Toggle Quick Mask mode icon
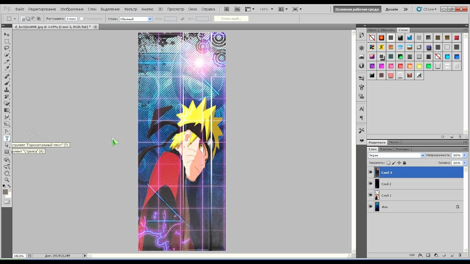Screen dimensions: 470x264 pos(7,202)
